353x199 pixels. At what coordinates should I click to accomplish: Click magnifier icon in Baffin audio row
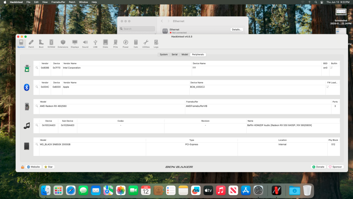(x=37, y=125)
